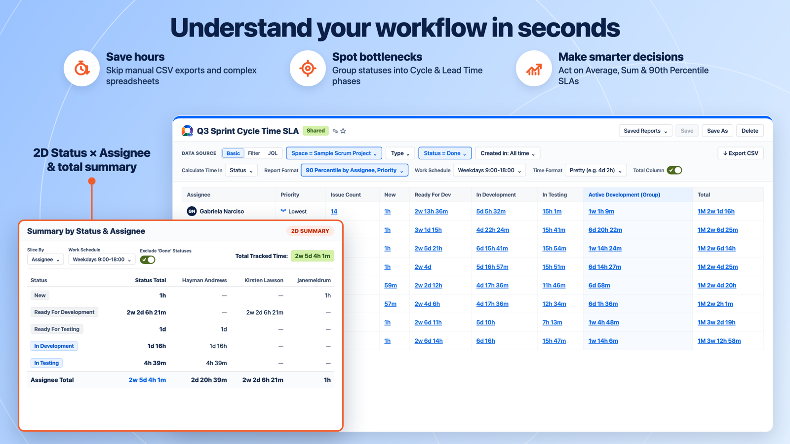Click the chart Make smarter decisions icon
This screenshot has height=444, width=790.
534,69
